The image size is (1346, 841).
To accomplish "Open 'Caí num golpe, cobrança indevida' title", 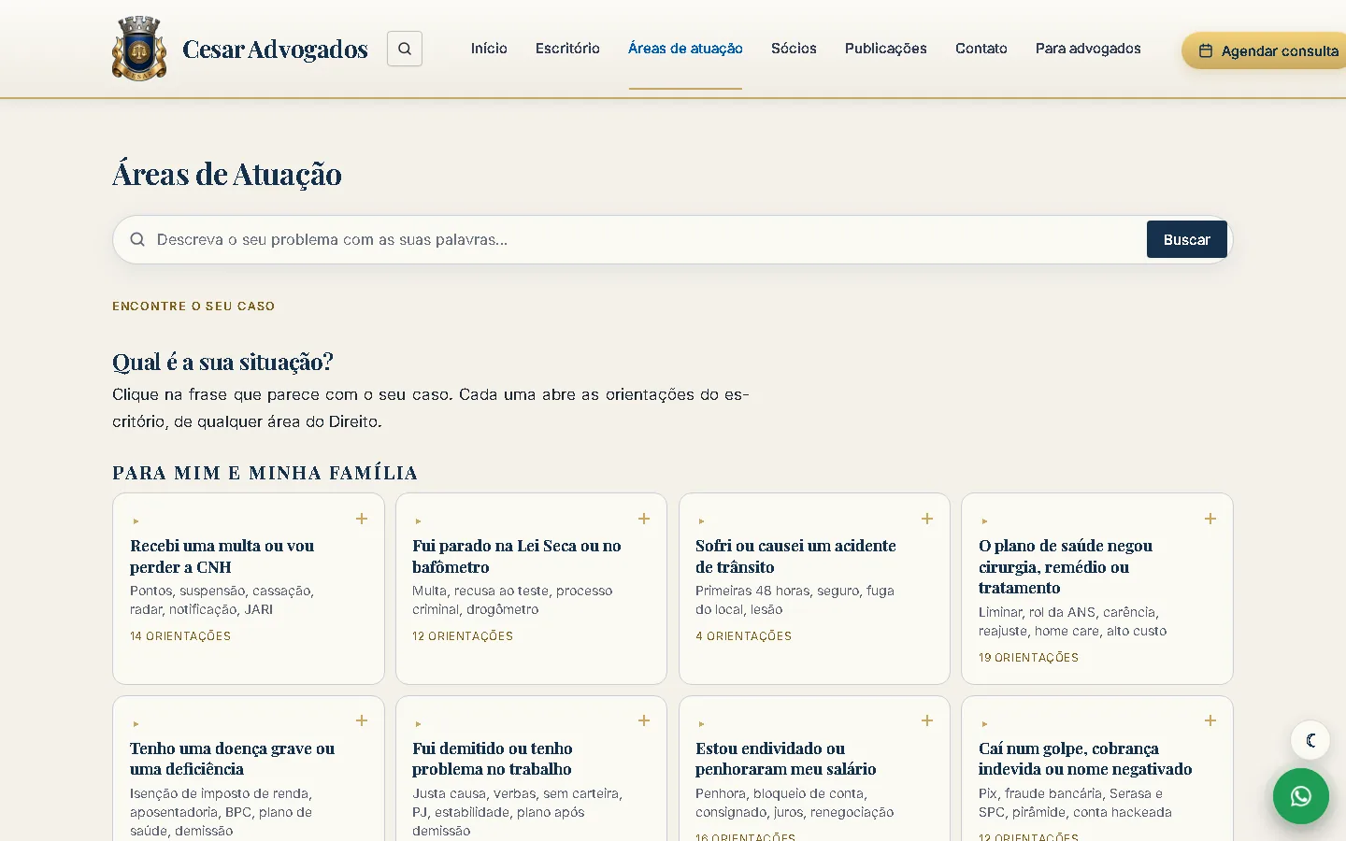I will click(1085, 759).
